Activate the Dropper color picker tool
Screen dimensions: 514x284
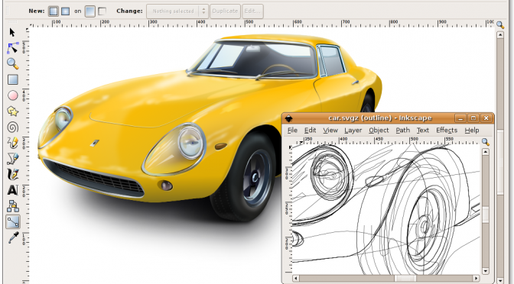click(x=13, y=237)
